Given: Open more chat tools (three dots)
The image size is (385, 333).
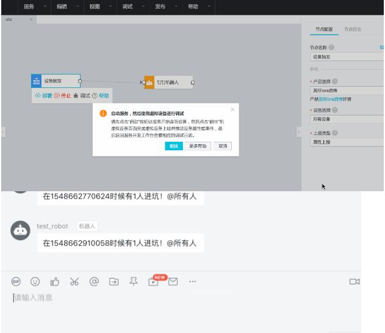Looking at the screenshot, I should tap(193, 282).
